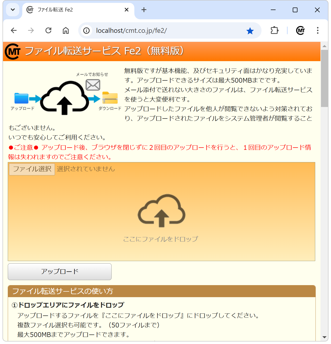Open the Chrome three-dot menu
This screenshot has width=331, height=344.
click(318, 31)
